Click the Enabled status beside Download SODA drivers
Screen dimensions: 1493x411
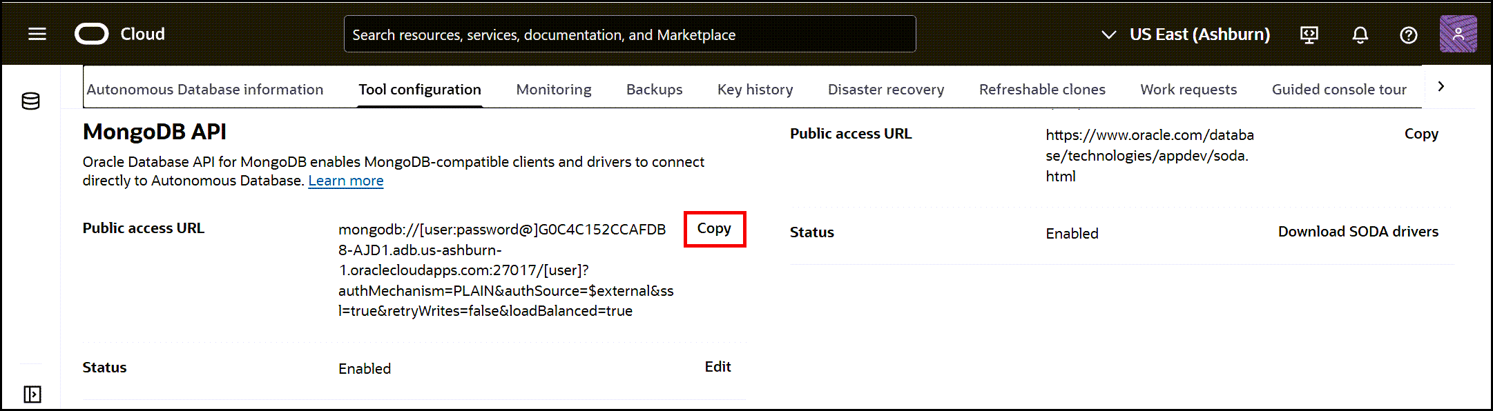tap(1072, 234)
